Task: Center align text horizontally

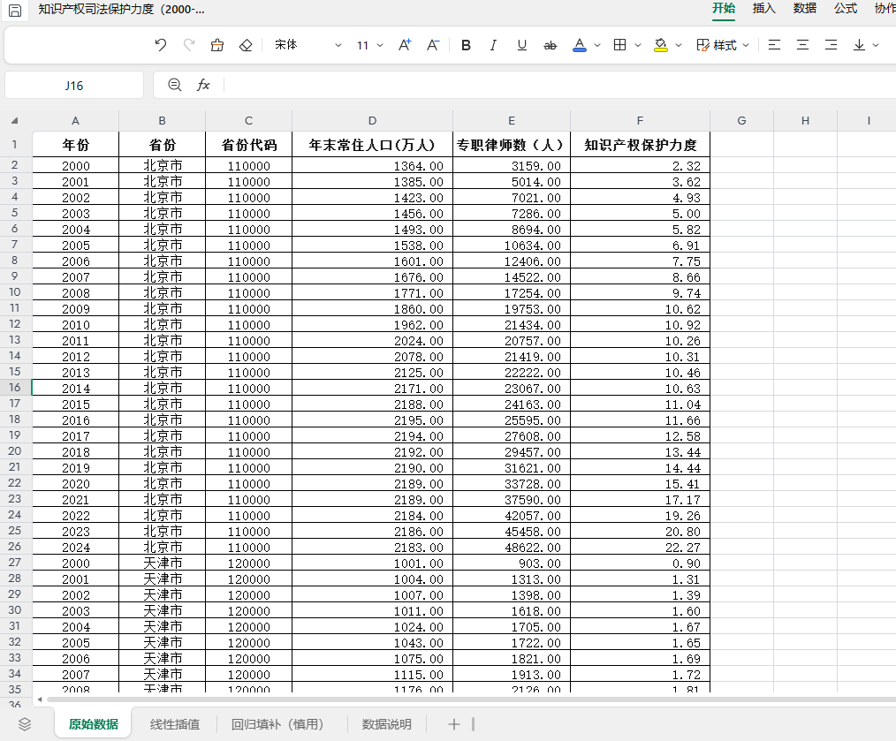Action: (803, 45)
